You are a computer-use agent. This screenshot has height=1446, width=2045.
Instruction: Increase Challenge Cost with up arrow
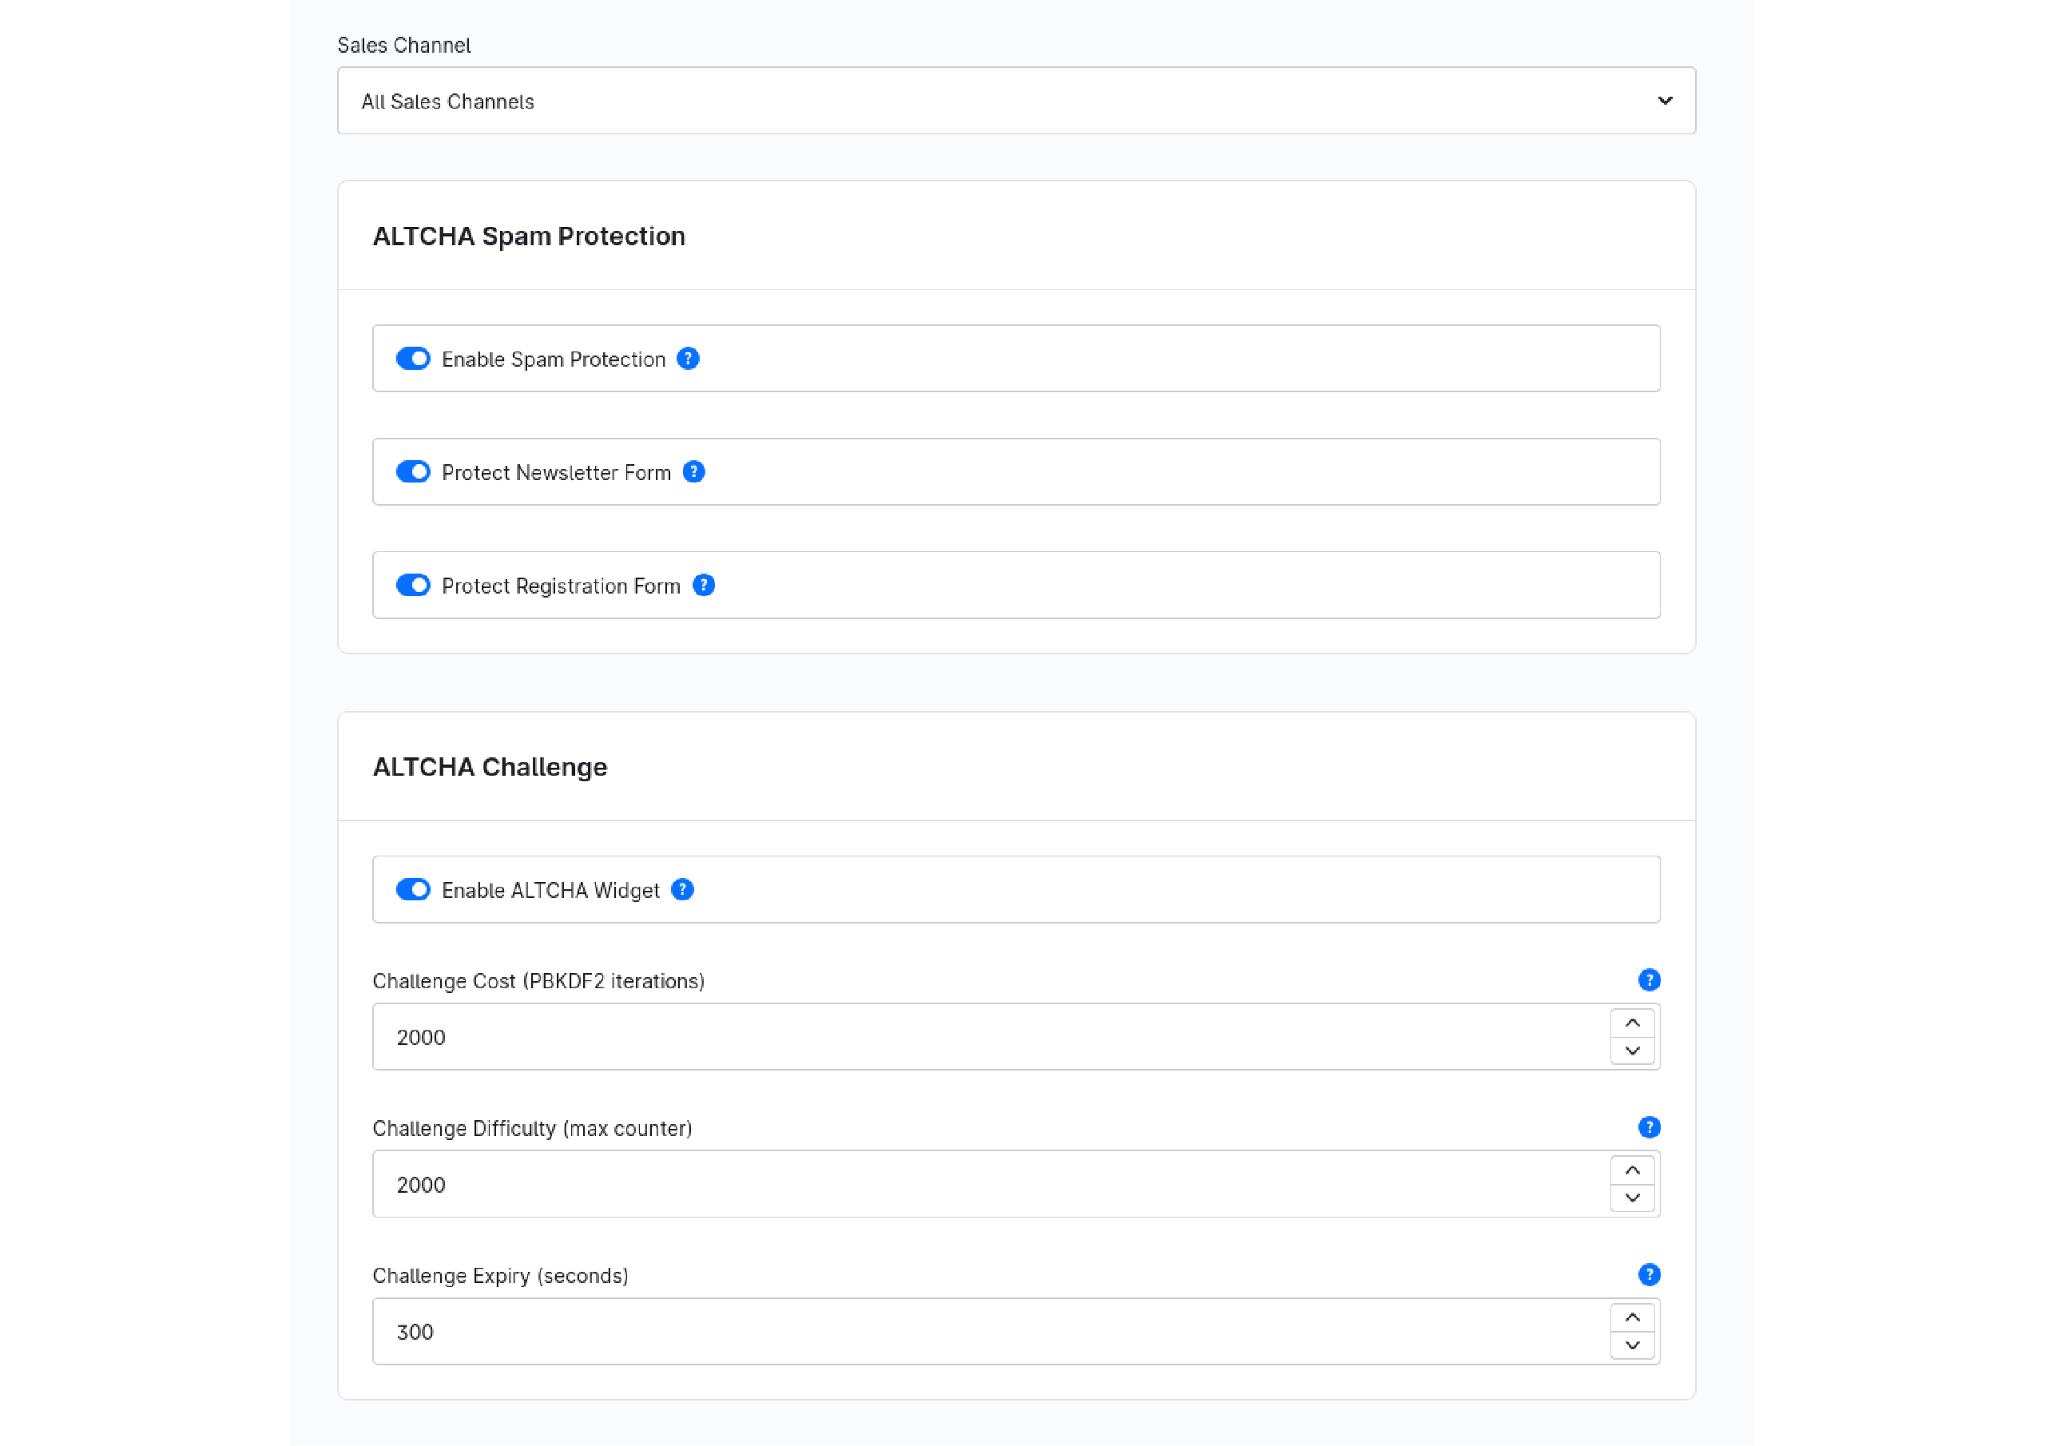click(x=1632, y=1023)
